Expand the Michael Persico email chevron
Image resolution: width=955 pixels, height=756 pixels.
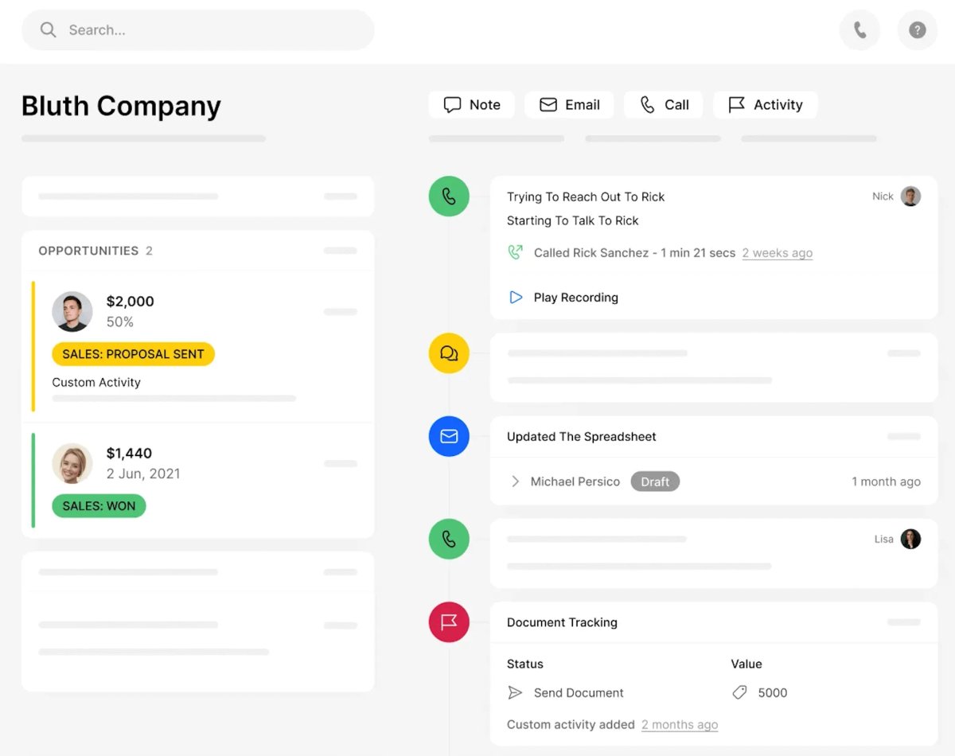[515, 481]
